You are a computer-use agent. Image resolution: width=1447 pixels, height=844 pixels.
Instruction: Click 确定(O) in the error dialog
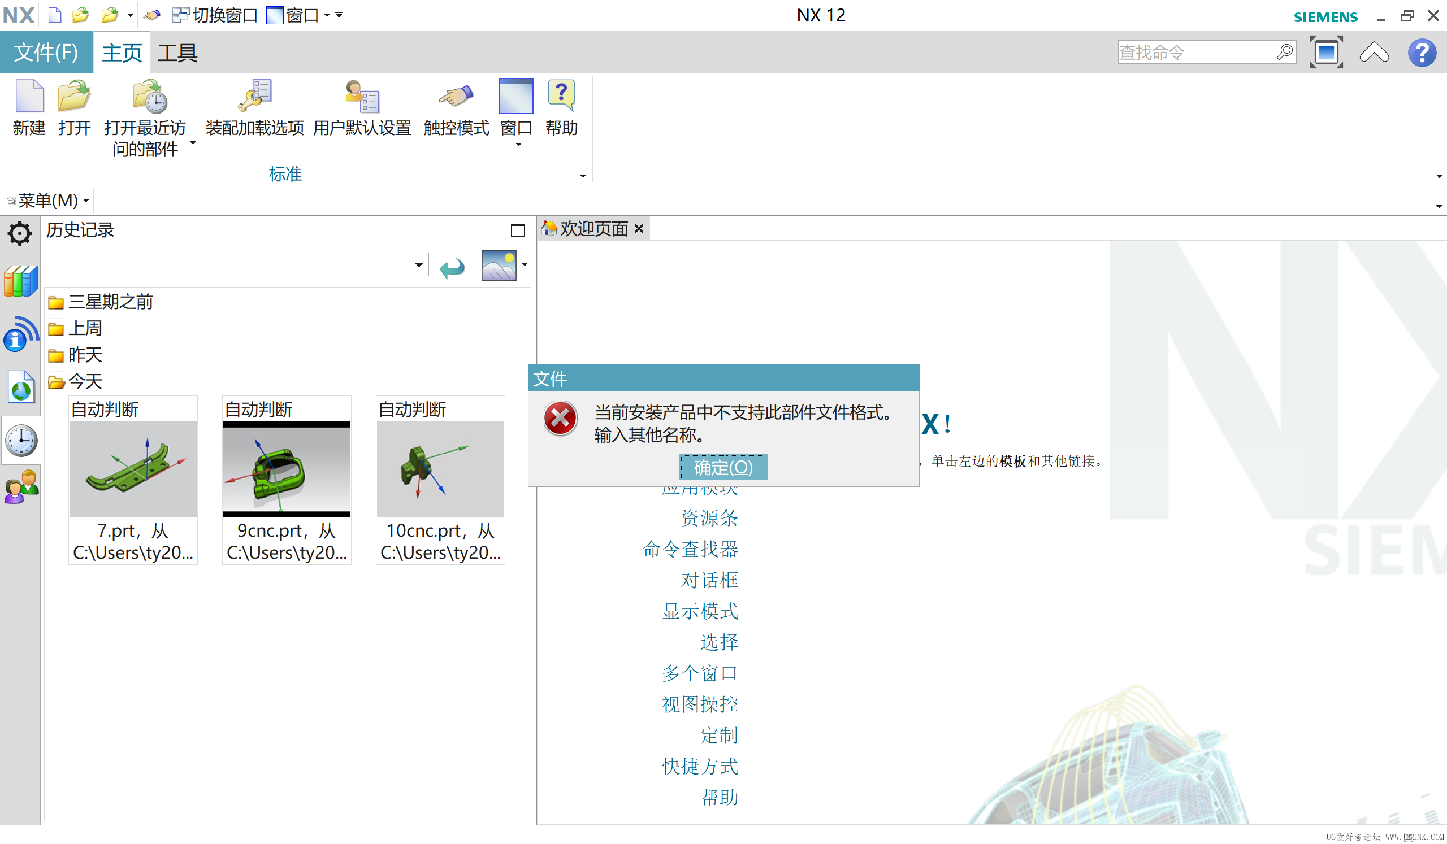(x=723, y=467)
